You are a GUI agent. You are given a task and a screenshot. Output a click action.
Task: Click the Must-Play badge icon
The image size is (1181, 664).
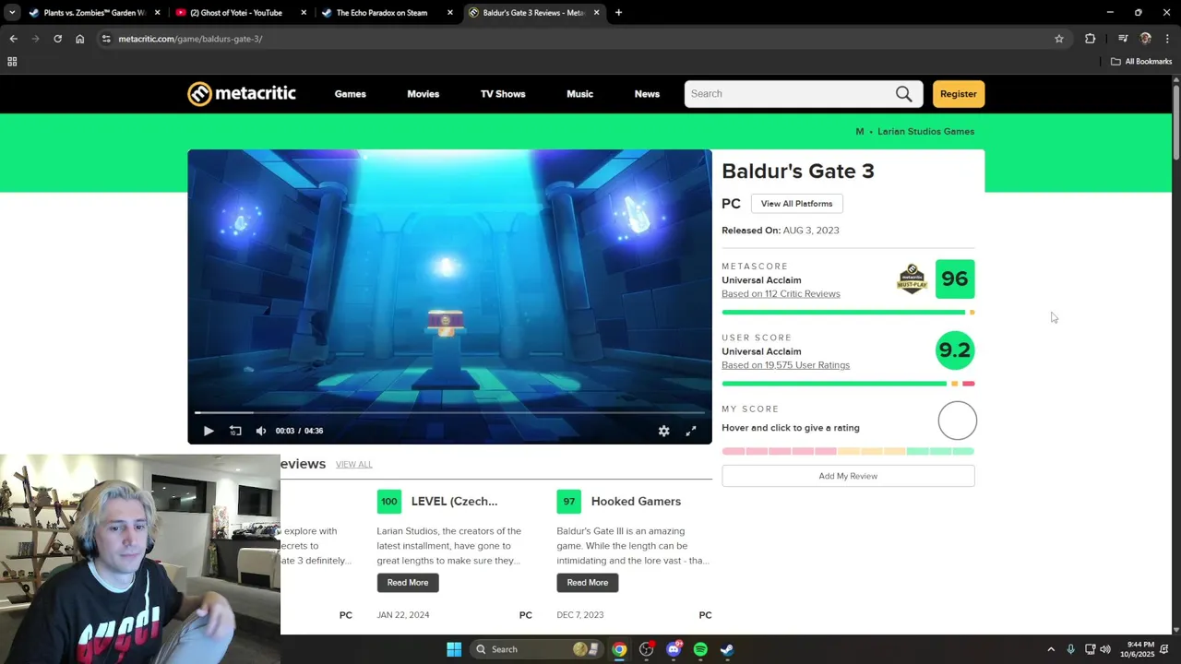click(912, 279)
